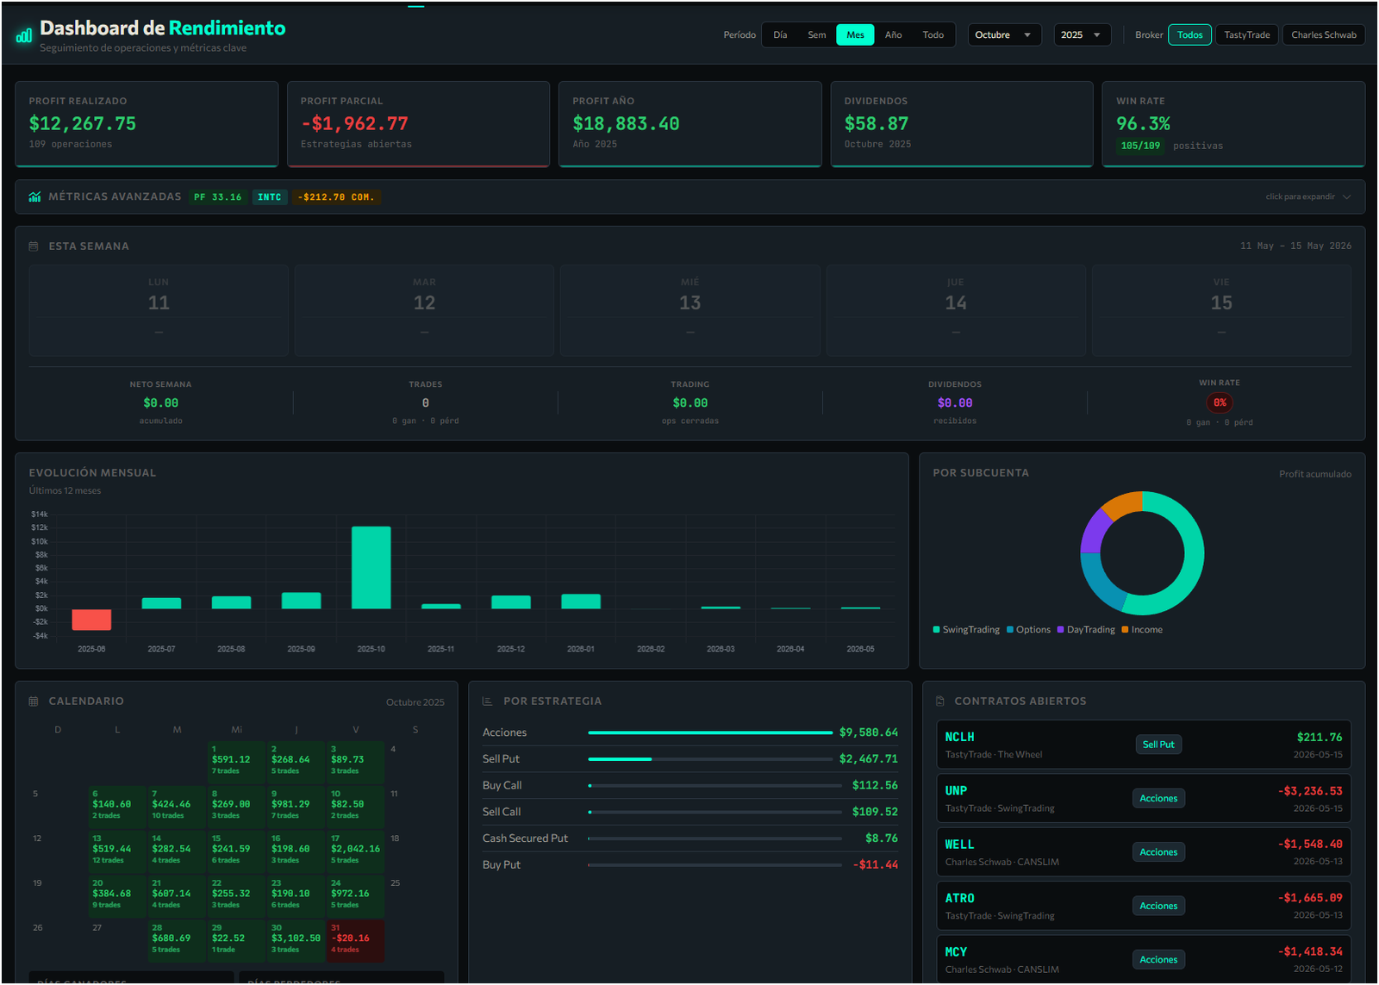Screen dimensions: 1379x985
Task: Click the INTC badge
Action: tap(270, 197)
